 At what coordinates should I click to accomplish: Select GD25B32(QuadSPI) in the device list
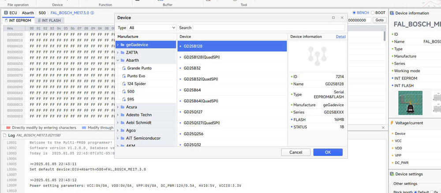click(232, 79)
